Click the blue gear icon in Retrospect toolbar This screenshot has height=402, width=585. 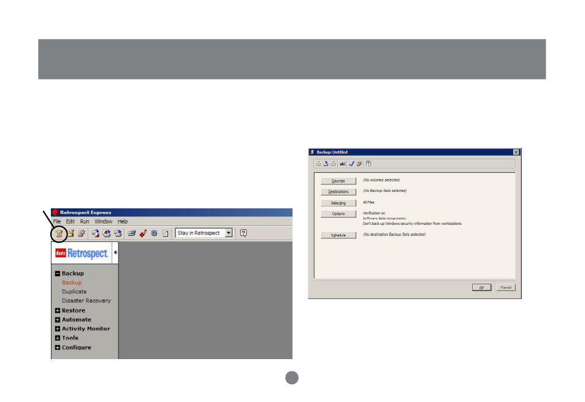154,233
